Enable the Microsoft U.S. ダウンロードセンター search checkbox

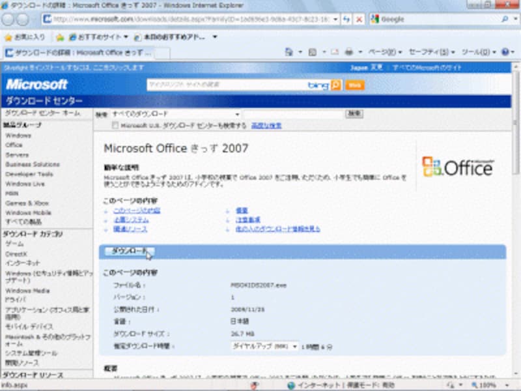[114, 124]
